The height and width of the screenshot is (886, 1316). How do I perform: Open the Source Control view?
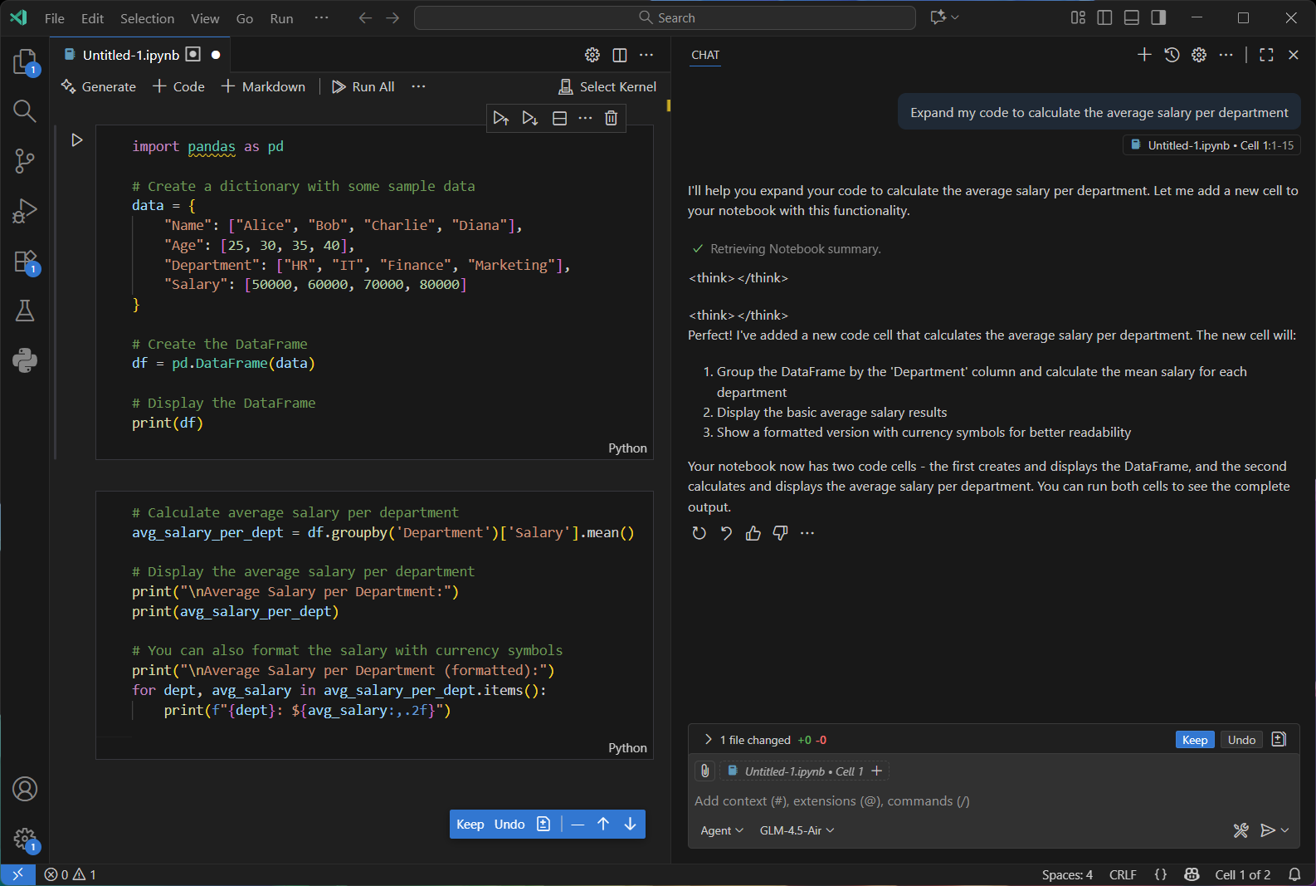(24, 161)
